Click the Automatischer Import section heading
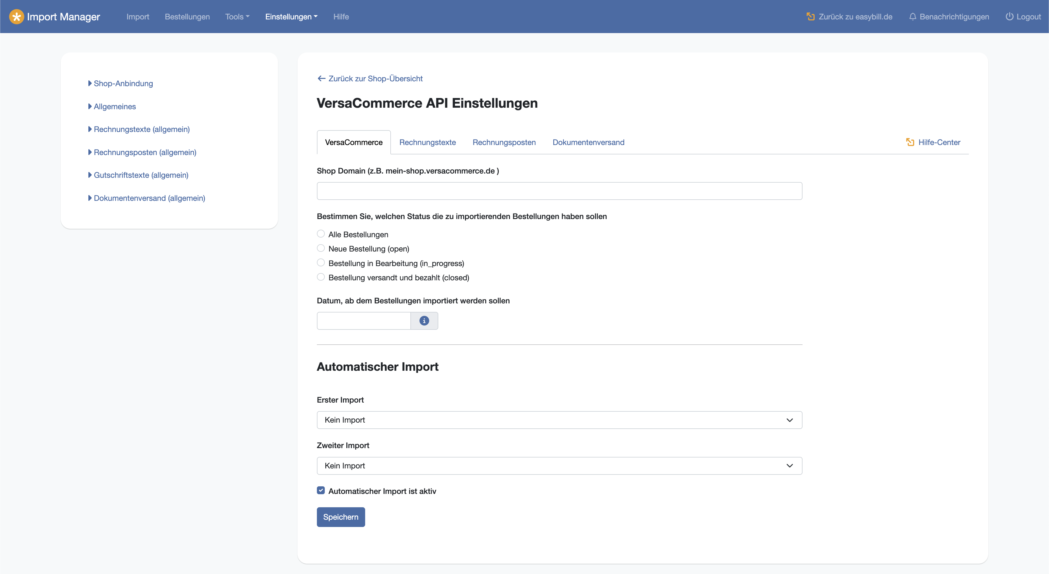1049x574 pixels. tap(378, 367)
